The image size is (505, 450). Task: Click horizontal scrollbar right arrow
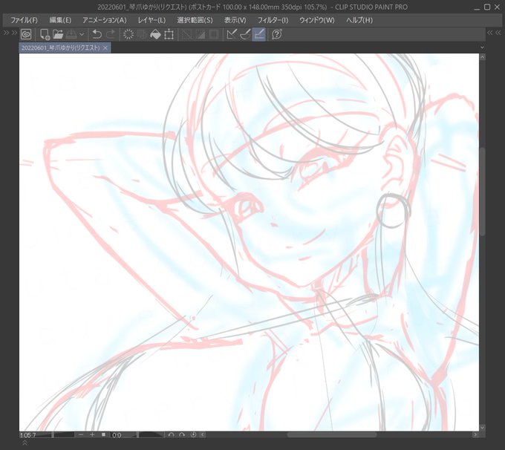(x=475, y=435)
